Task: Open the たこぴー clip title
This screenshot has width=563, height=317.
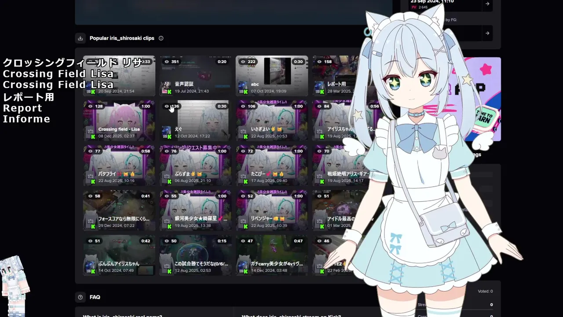Action: click(267, 174)
